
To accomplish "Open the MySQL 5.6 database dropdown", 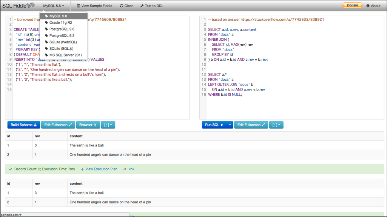I will click(x=54, y=6).
